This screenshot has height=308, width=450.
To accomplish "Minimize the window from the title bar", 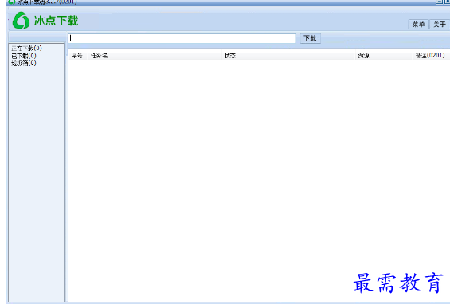I will pyautogui.click(x=439, y=2).
